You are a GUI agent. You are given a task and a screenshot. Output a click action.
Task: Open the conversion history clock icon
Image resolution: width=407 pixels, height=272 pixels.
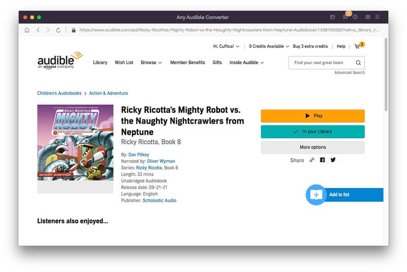(x=355, y=17)
